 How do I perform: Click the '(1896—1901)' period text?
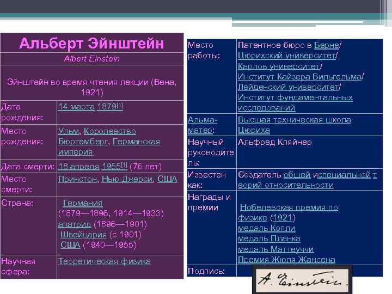pos(120,224)
